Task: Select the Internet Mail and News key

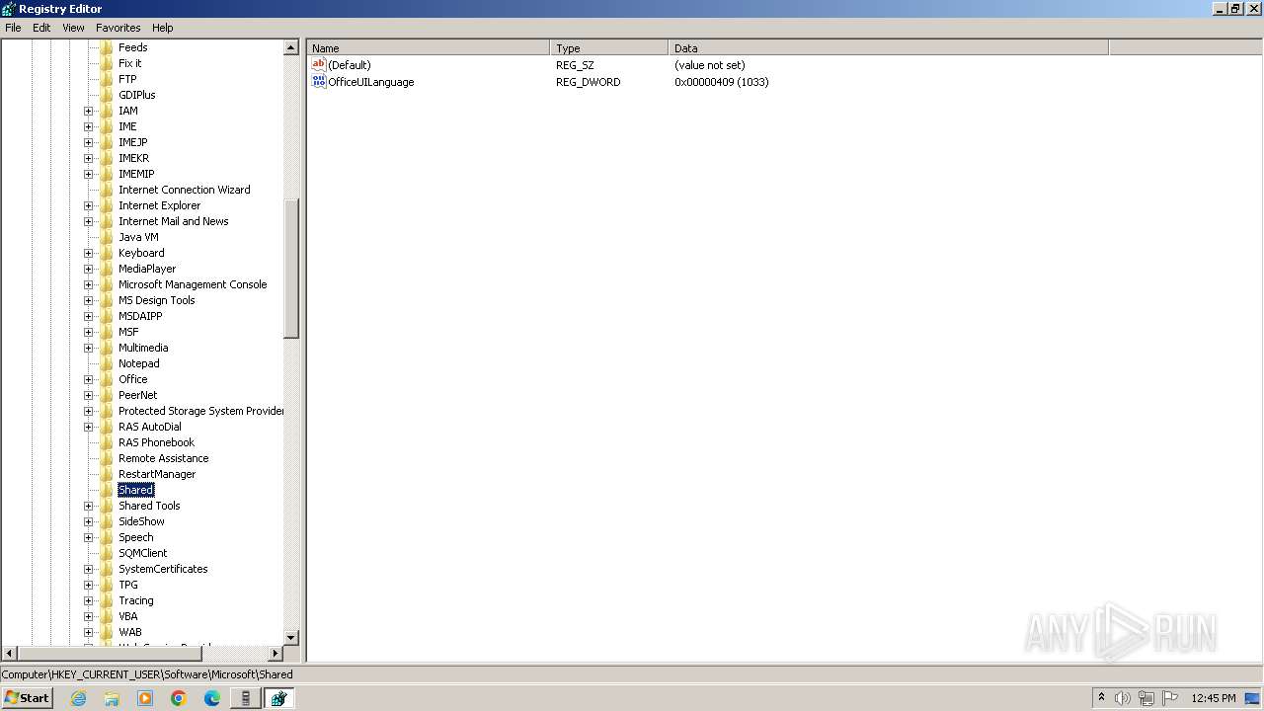Action: pyautogui.click(x=173, y=221)
